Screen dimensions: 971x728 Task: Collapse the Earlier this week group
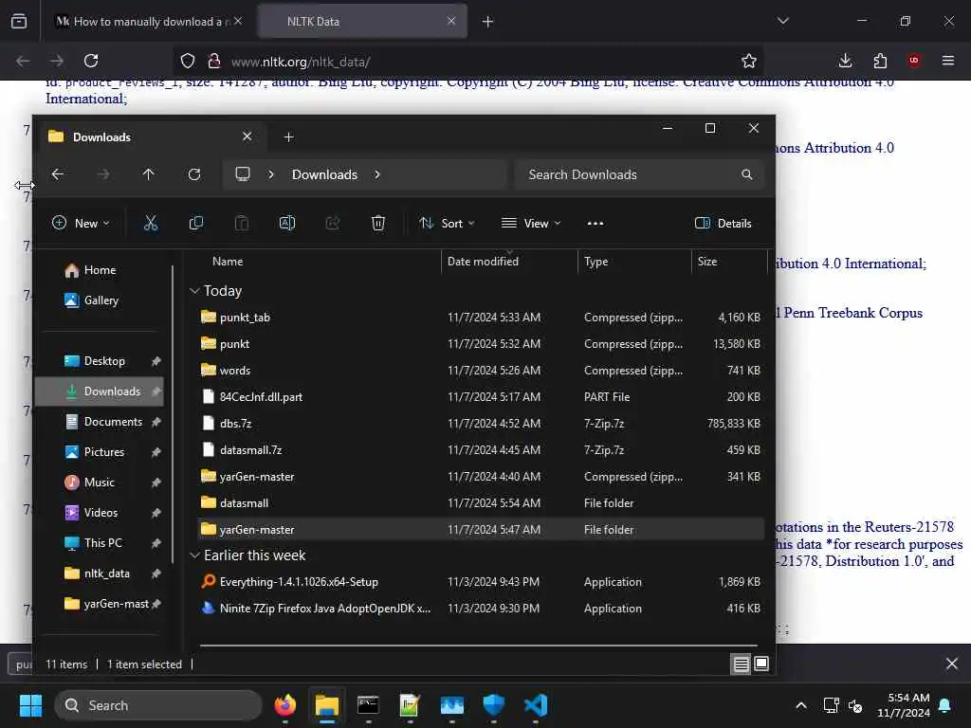194,555
